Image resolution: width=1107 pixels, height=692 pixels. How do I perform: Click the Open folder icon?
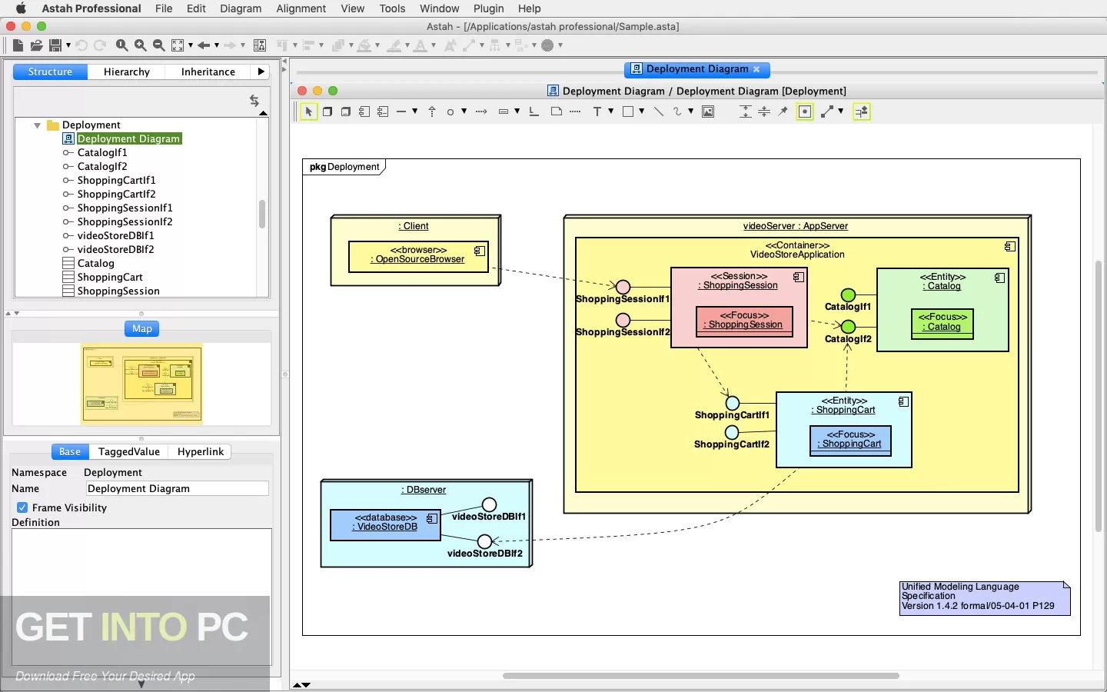(36, 45)
